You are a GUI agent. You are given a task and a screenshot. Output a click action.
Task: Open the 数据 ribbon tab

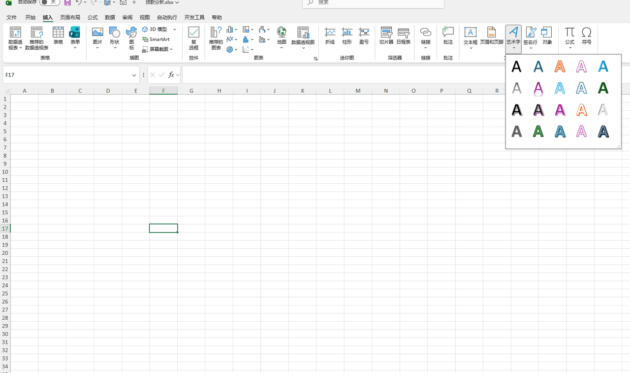click(110, 17)
